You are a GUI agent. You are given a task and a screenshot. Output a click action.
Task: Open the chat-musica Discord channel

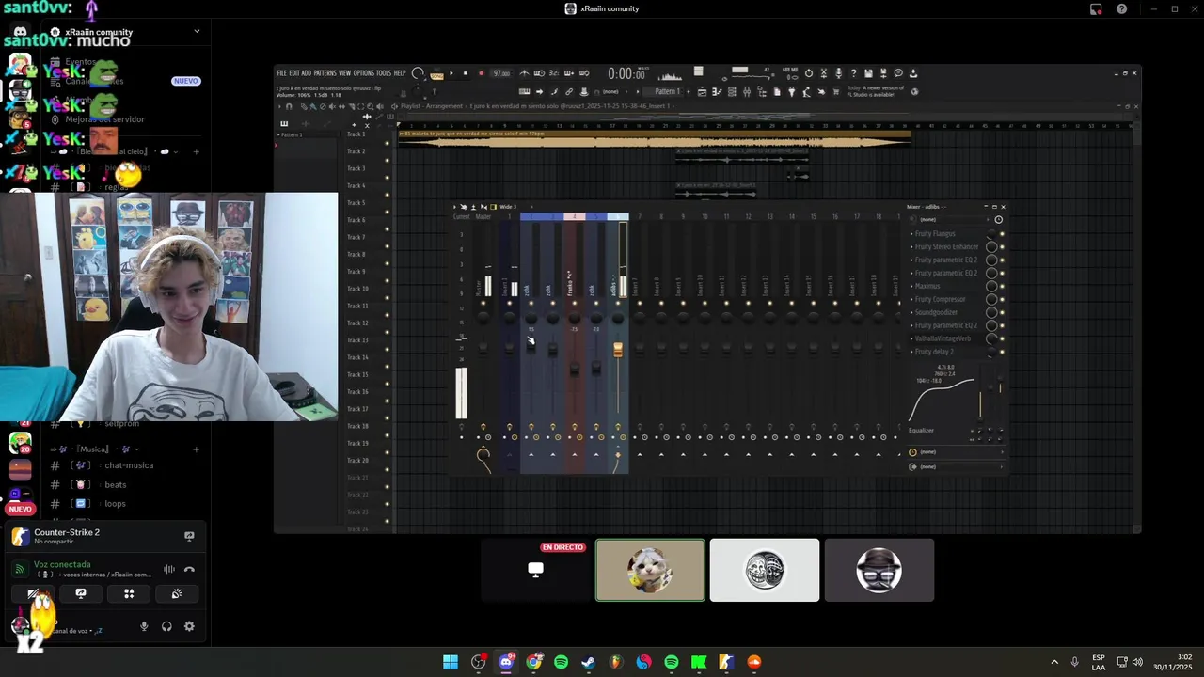[x=129, y=465]
